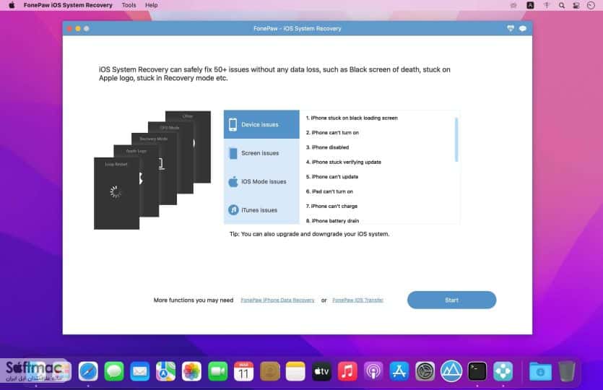Launch Apple TV from the dock
Image resolution: width=603 pixels, height=390 pixels.
click(321, 371)
